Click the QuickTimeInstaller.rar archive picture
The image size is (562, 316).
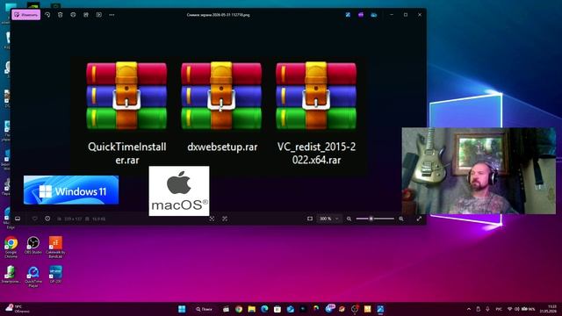[x=126, y=96]
